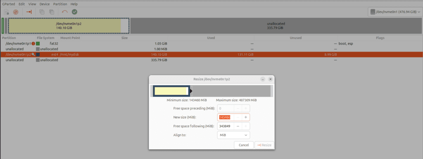The image size is (423, 159).
Task: Decrease New size with the minus button
Action: pos(238,117)
